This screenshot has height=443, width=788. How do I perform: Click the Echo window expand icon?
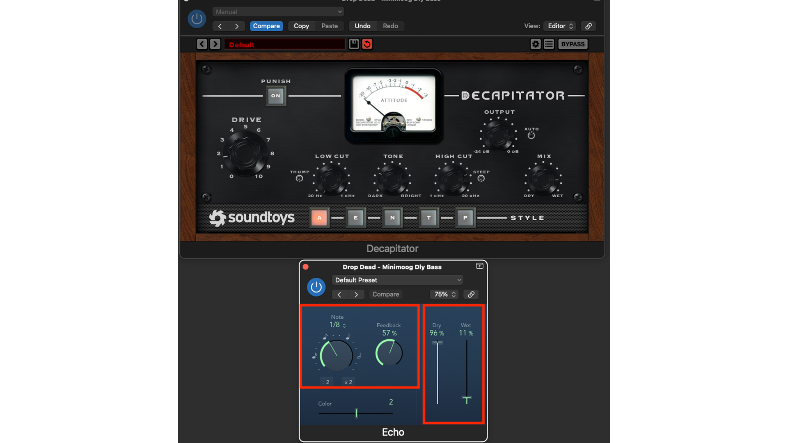(x=479, y=266)
